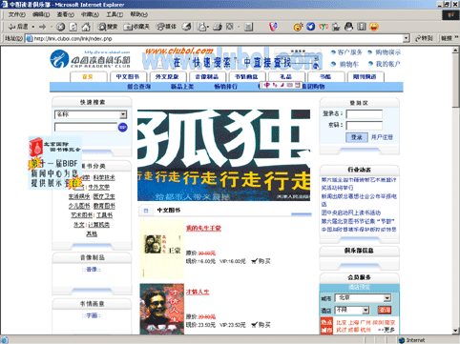Click the 客户服务 customer service link

[x=350, y=52]
